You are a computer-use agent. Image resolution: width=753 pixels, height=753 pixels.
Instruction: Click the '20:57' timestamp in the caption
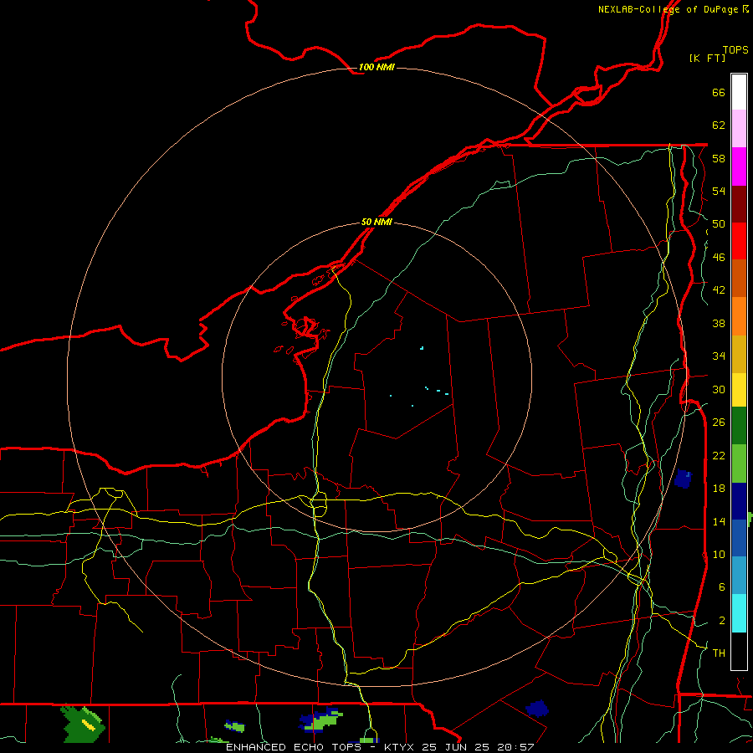[x=516, y=747]
